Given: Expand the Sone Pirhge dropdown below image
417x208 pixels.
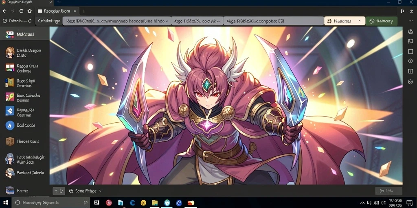Looking at the screenshot, I should [x=85, y=191].
